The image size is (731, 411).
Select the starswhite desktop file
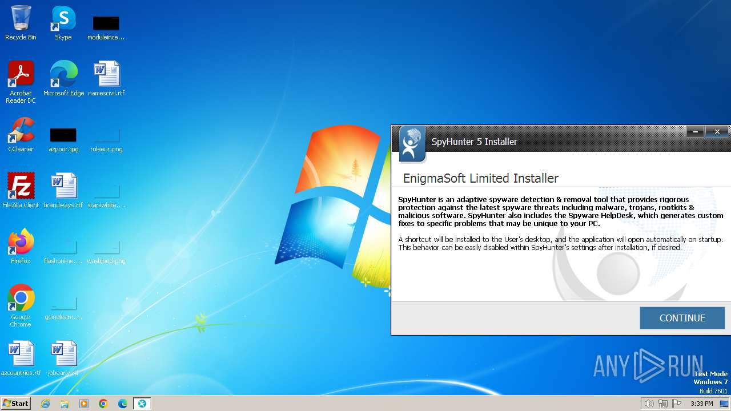coord(106,196)
